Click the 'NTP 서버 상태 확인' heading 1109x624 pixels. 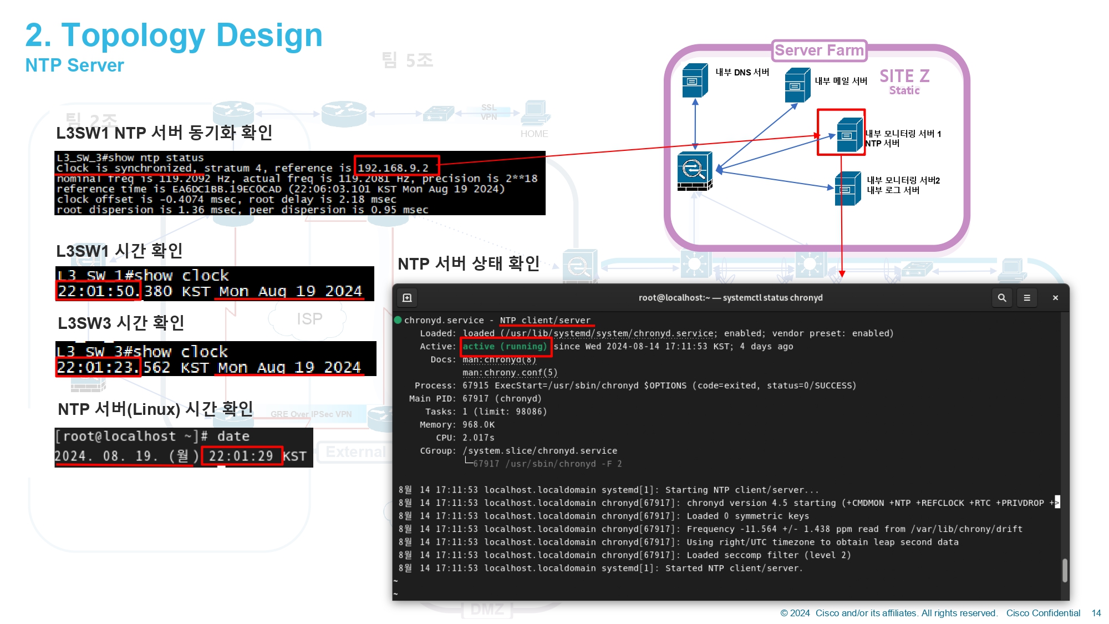[469, 263]
